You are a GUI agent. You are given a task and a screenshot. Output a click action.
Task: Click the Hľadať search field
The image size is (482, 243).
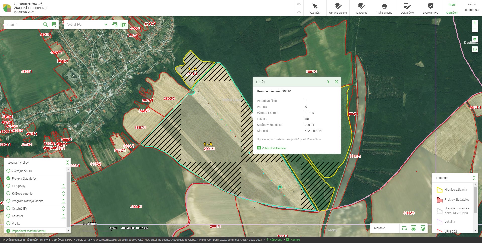24,25
